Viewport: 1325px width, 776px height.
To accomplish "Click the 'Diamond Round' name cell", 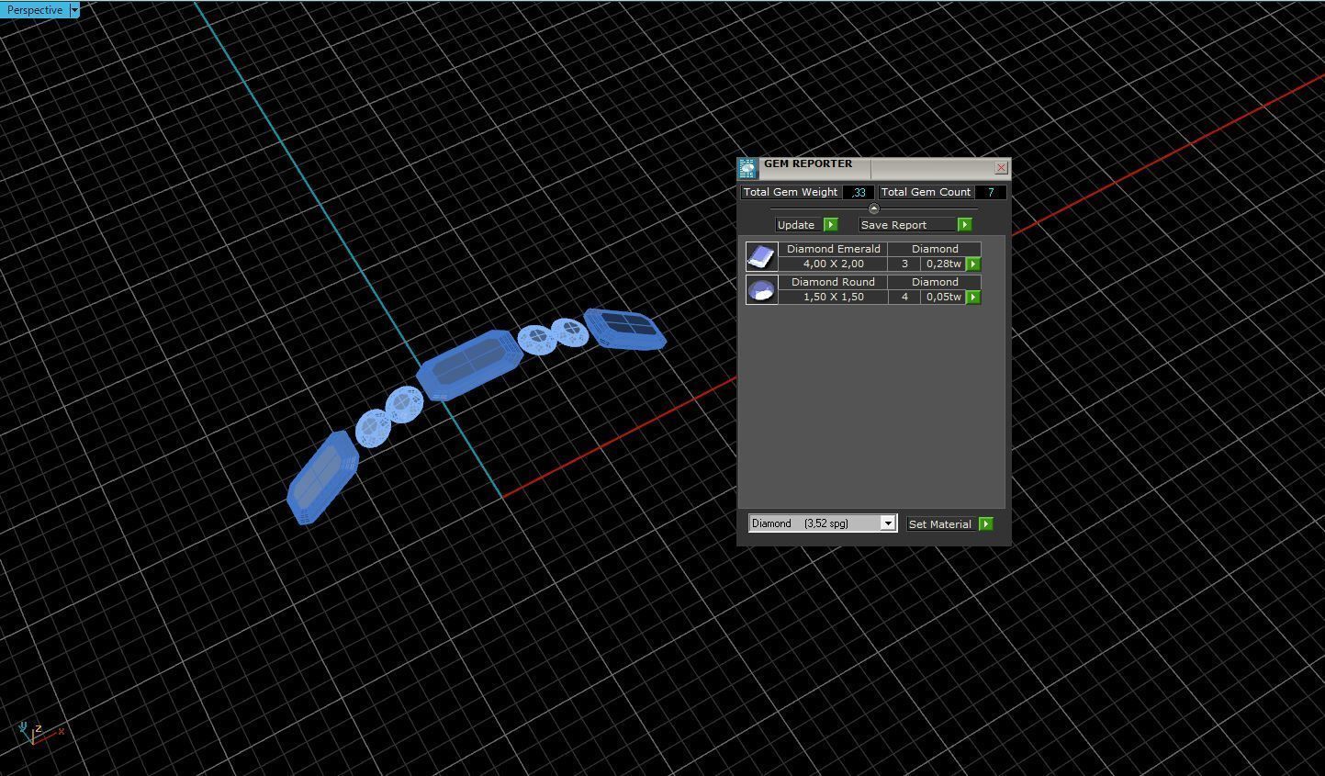I will [834, 282].
